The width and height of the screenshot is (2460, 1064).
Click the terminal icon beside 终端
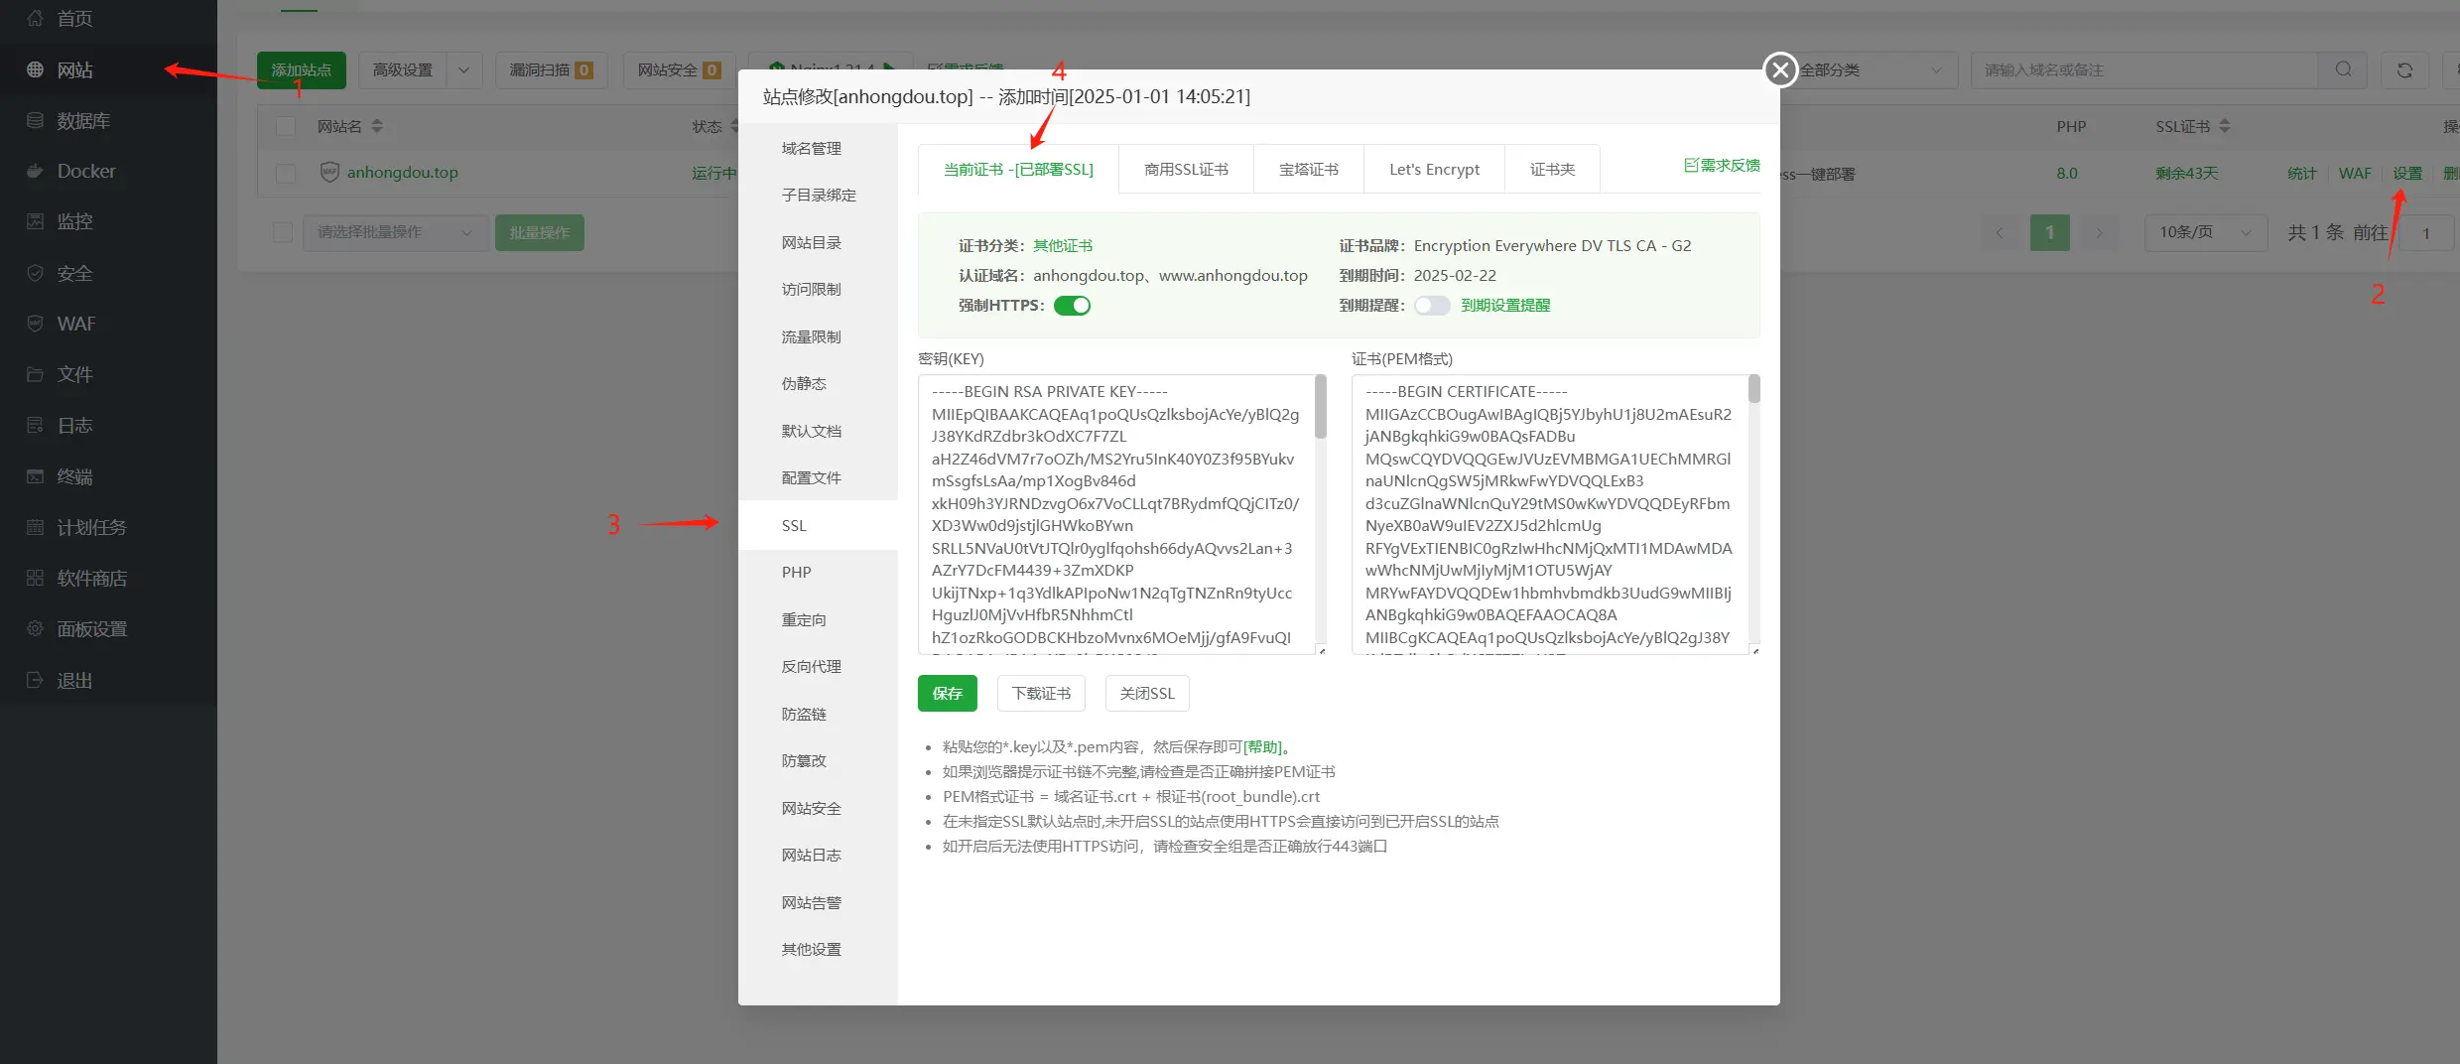tap(35, 476)
